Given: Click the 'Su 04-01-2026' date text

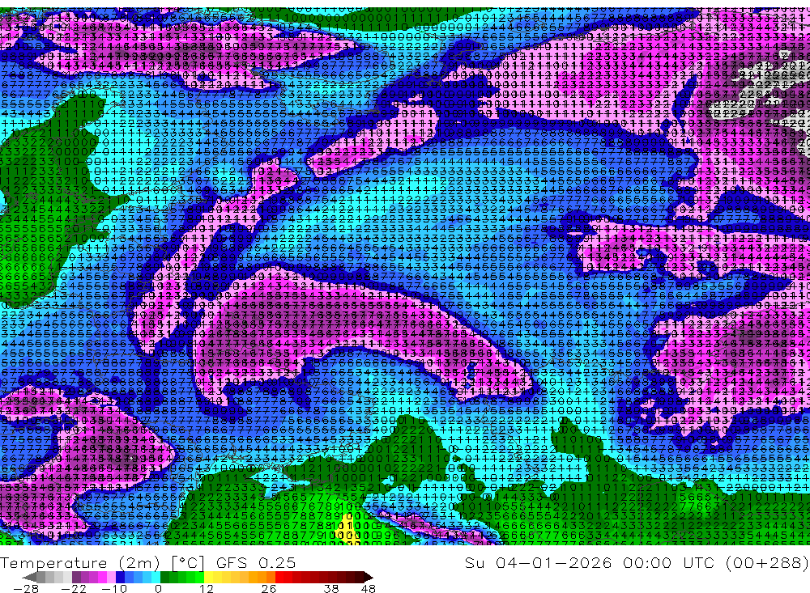Looking at the screenshot, I should pyautogui.click(x=538, y=562).
